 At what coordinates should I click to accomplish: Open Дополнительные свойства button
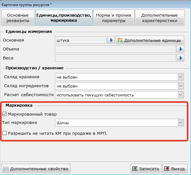pos(36,169)
